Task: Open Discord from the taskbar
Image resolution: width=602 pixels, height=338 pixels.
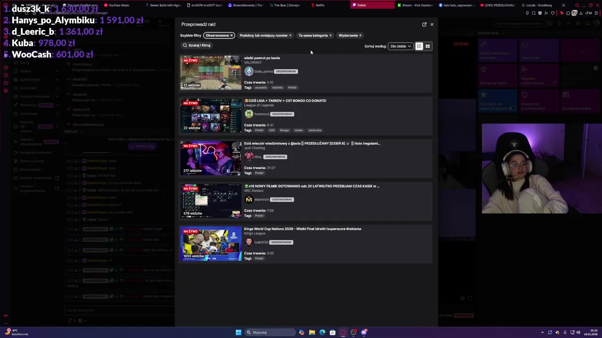Action: point(364,332)
